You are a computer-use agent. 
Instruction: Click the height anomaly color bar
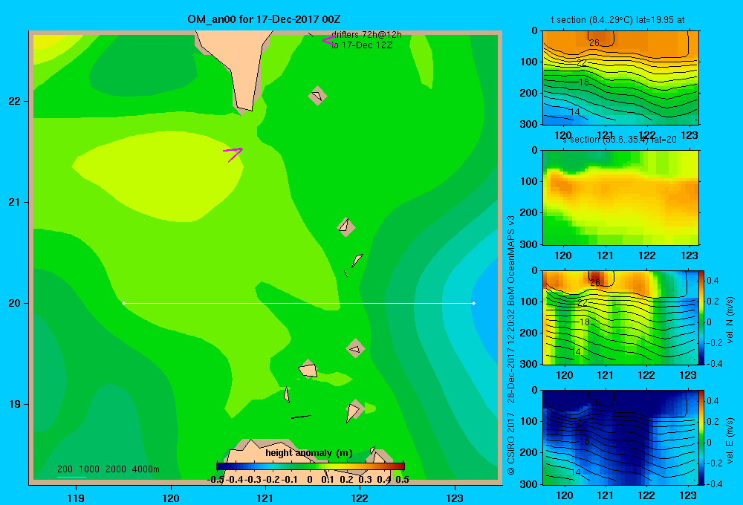click(311, 466)
